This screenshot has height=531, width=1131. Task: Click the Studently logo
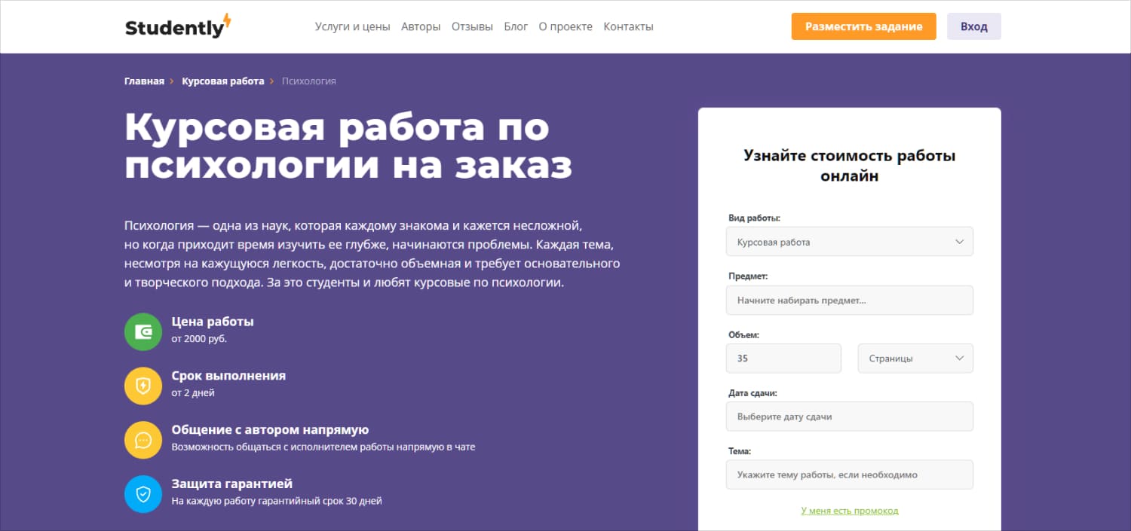[x=178, y=26]
